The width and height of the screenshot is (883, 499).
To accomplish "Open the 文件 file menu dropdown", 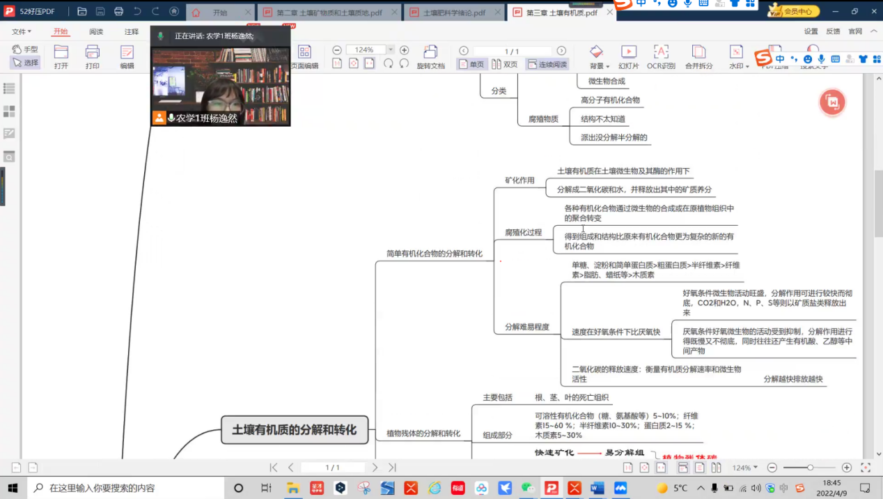I will pos(22,31).
